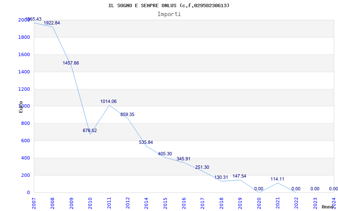Screen dimensions: 338x211
Task: Click x-axis year 2021
Action: click(x=278, y=203)
